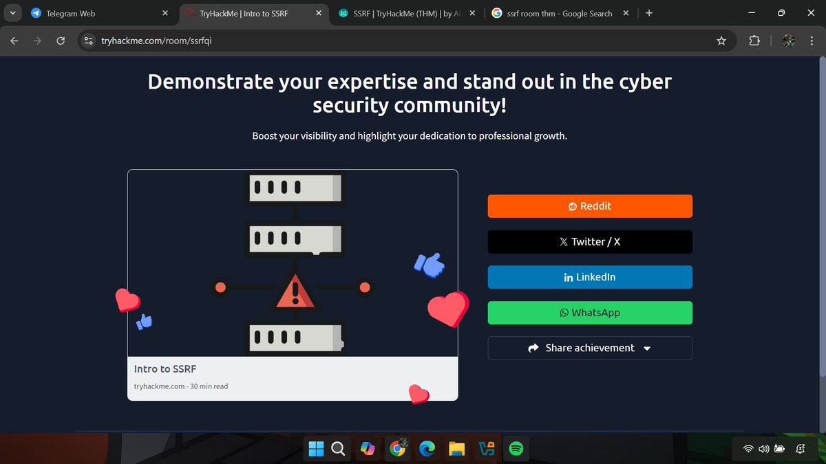Viewport: 826px width, 464px height.
Task: Click the Reddit alien icon on the share button
Action: pos(573,206)
